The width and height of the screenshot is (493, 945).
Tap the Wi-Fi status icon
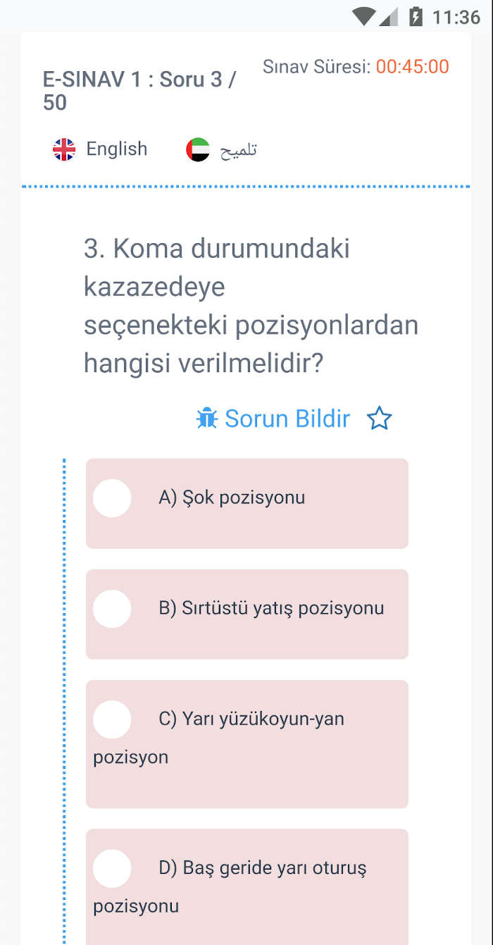coord(363,16)
